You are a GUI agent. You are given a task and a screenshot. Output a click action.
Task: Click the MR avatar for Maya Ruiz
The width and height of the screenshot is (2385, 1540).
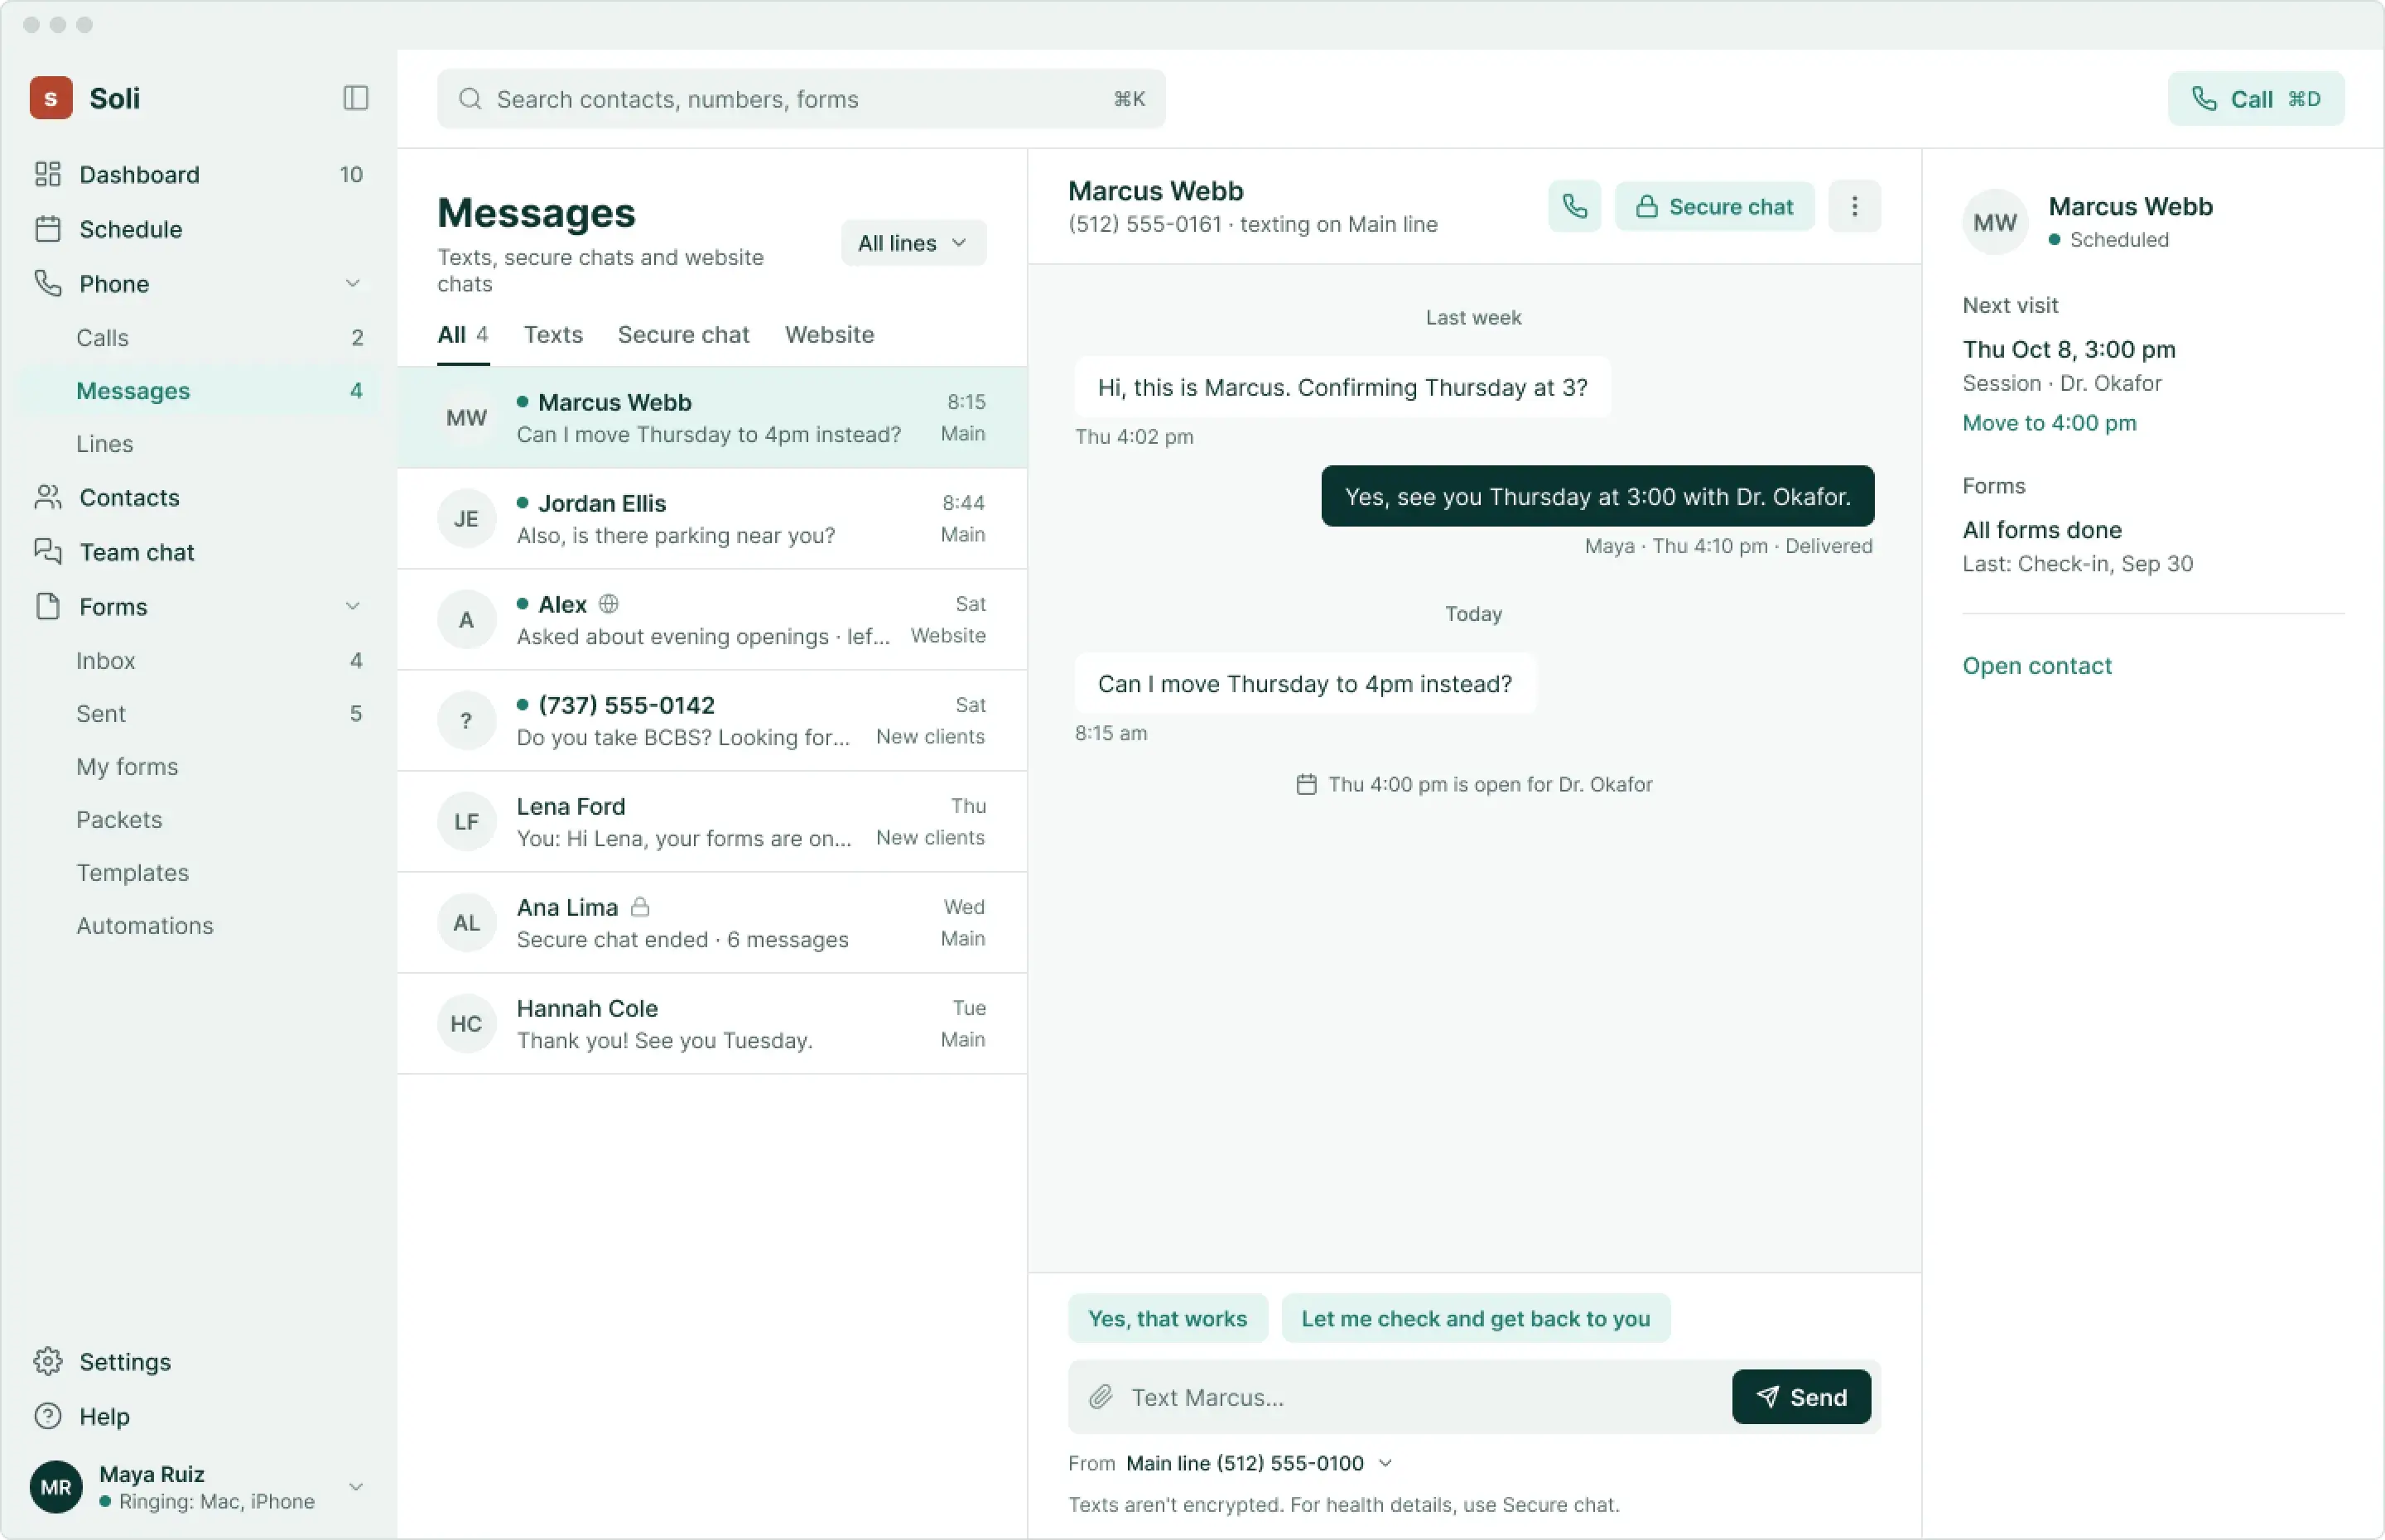[56, 1487]
